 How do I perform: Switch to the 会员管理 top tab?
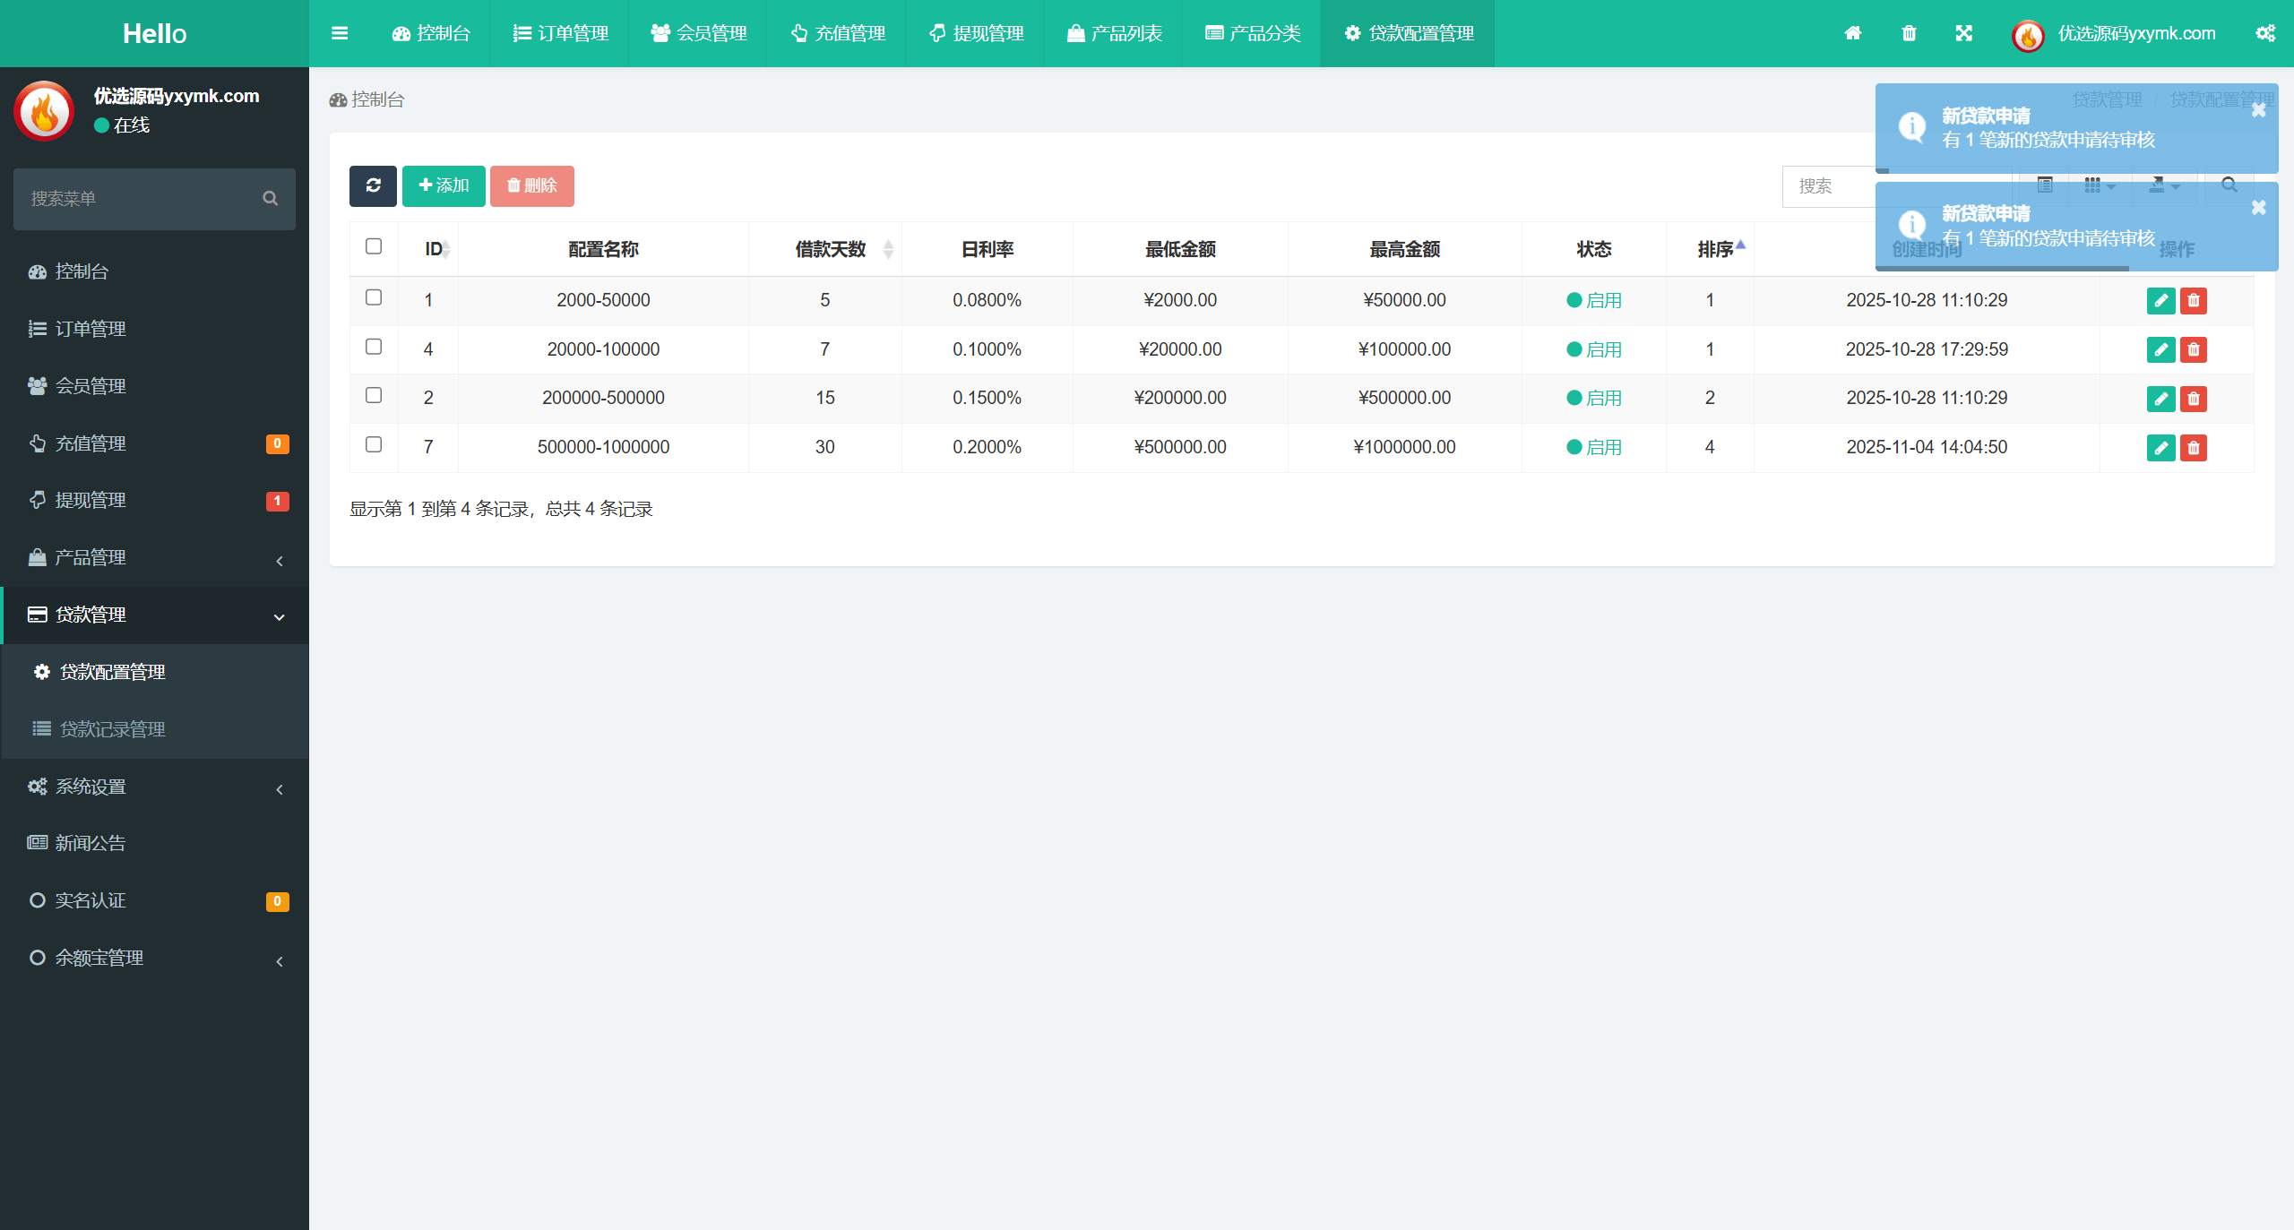click(698, 33)
